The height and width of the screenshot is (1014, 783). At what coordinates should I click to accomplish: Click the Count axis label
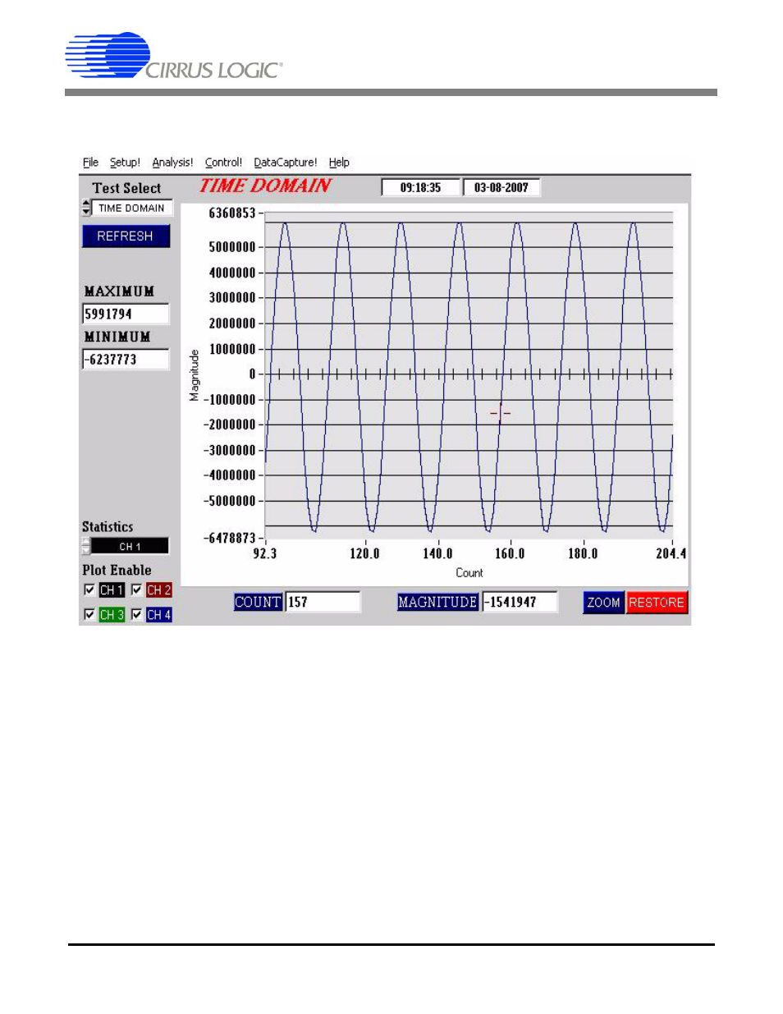pyautogui.click(x=469, y=573)
